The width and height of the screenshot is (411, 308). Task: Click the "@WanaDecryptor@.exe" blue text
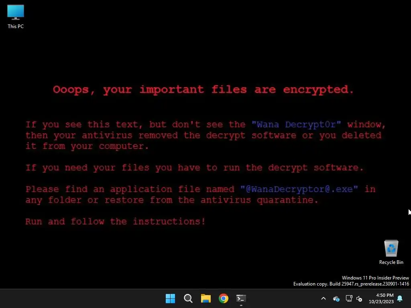[299, 189]
